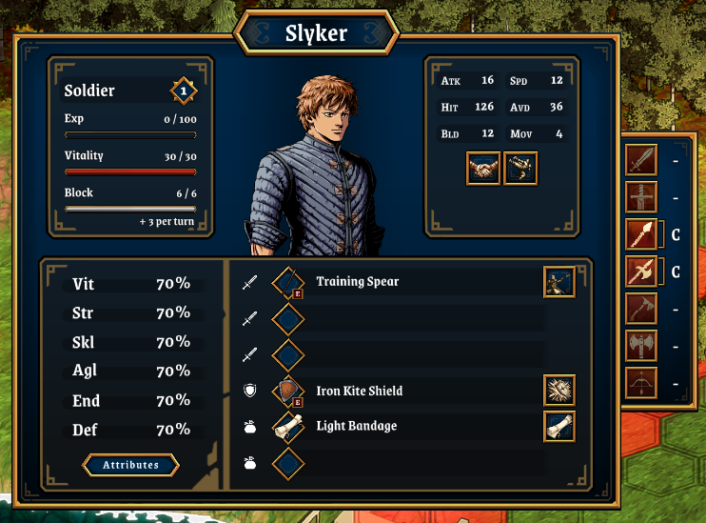Open the Attributes button
The width and height of the screenshot is (706, 523).
[130, 465]
